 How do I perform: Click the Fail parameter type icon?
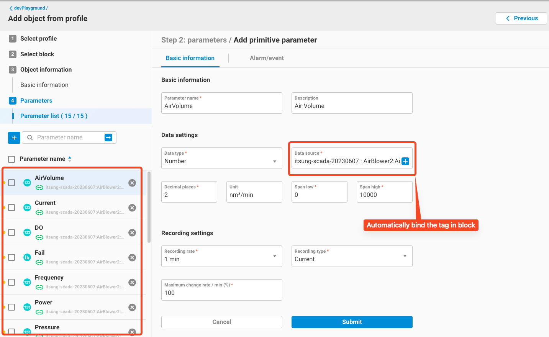pos(27,257)
